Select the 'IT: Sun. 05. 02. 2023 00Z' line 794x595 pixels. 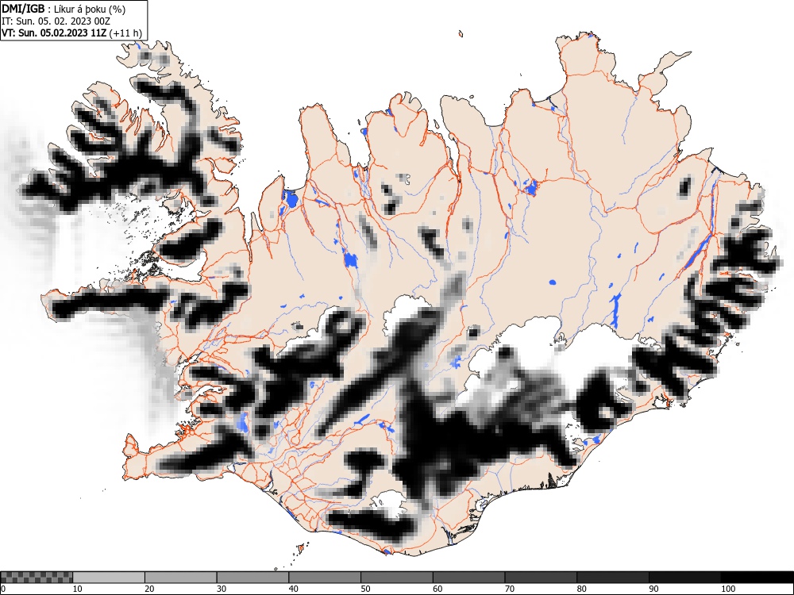point(56,21)
